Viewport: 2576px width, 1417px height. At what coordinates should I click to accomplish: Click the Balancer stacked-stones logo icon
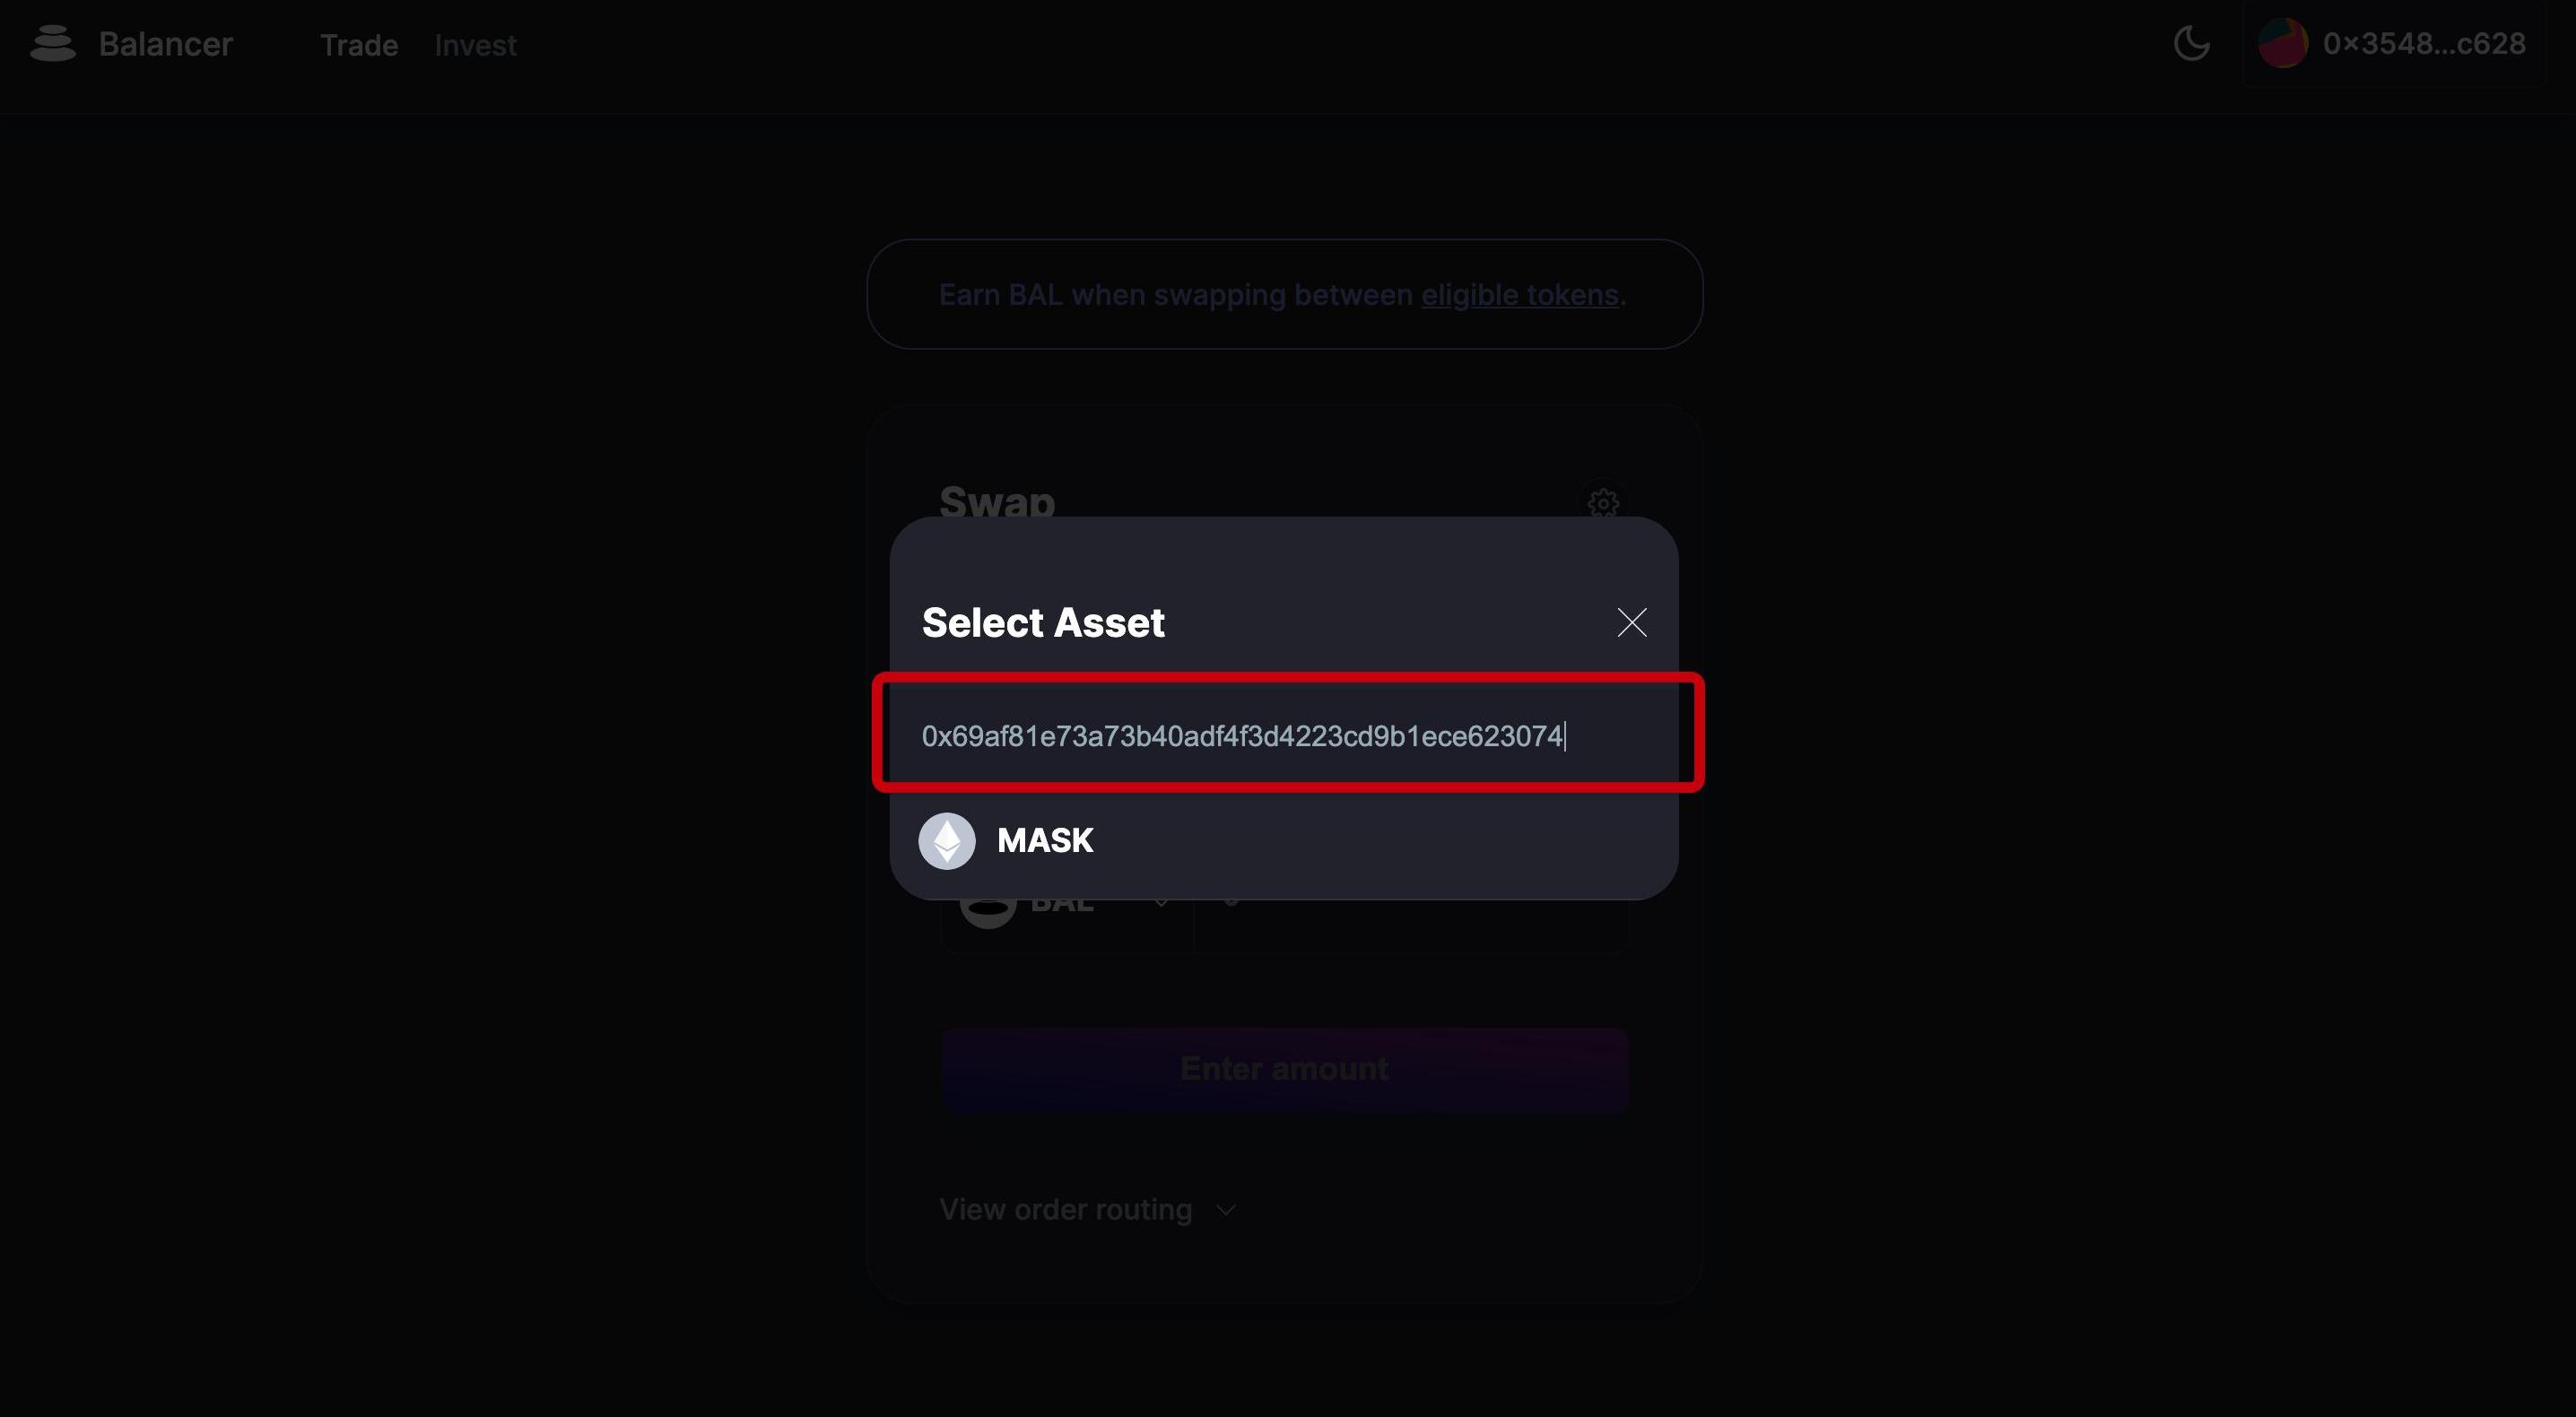(53, 44)
